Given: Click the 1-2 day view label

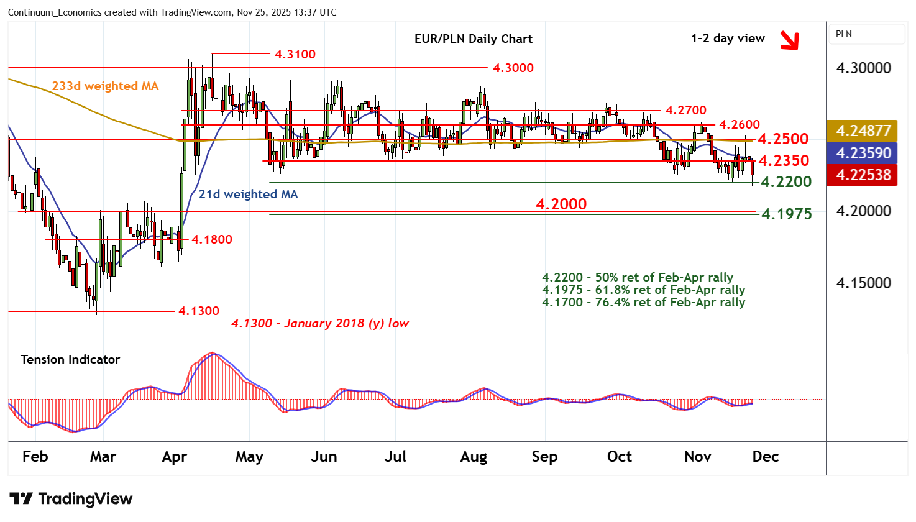Looking at the screenshot, I should point(728,39).
